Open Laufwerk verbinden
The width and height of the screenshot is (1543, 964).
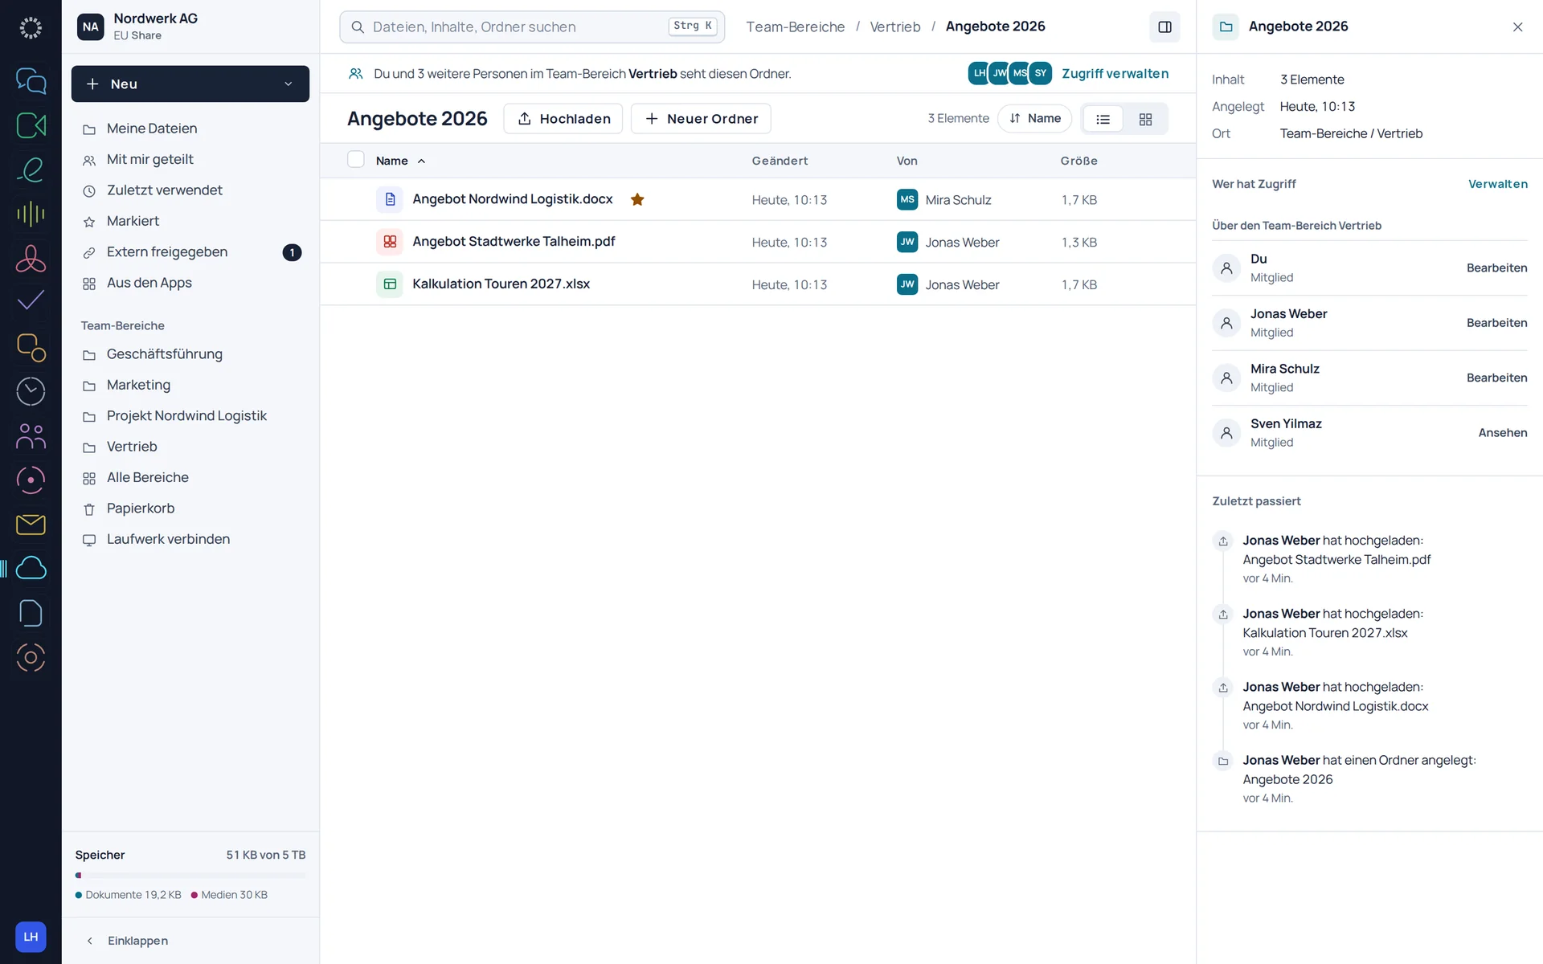pos(190,539)
